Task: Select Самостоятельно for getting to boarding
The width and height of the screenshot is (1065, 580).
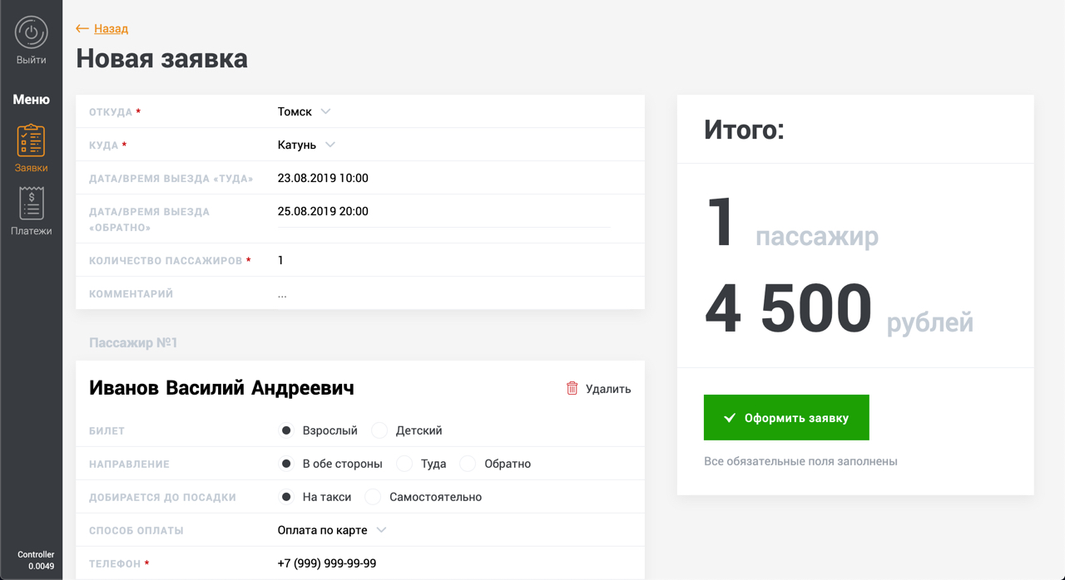Action: (373, 497)
